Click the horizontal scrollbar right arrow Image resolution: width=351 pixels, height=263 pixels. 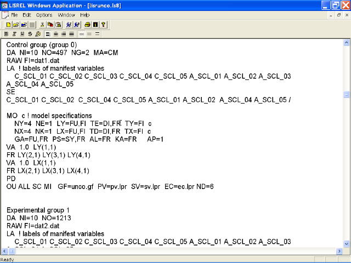tap(338, 251)
